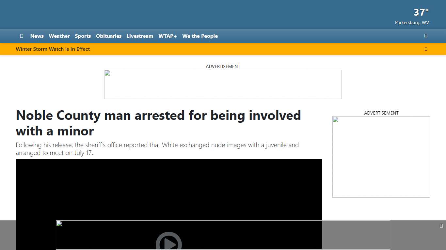This screenshot has width=446, height=250.
Task: Select Sports from the navigation
Action: click(83, 36)
